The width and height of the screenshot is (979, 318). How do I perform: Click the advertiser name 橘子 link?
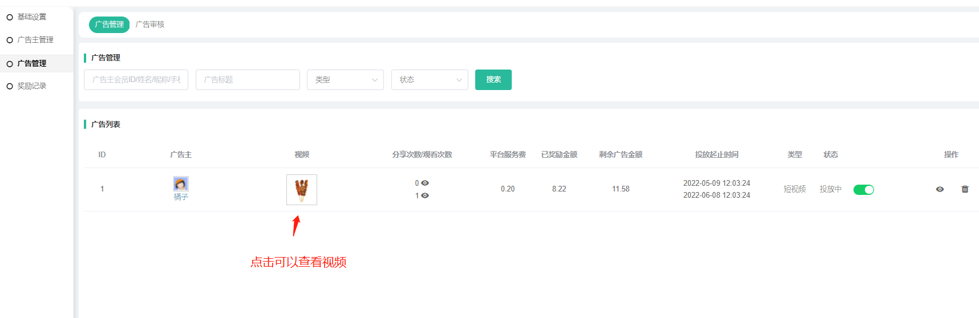(181, 197)
